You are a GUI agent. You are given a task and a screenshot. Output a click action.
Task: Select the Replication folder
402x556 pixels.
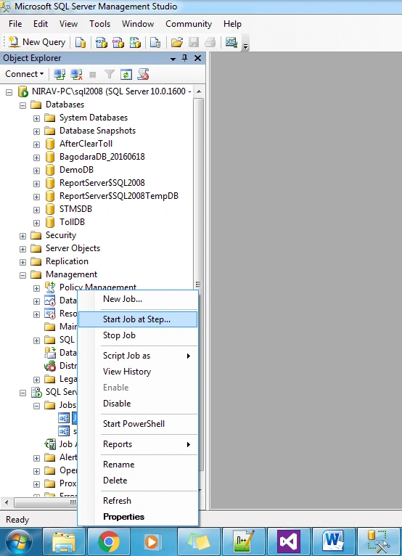click(67, 261)
